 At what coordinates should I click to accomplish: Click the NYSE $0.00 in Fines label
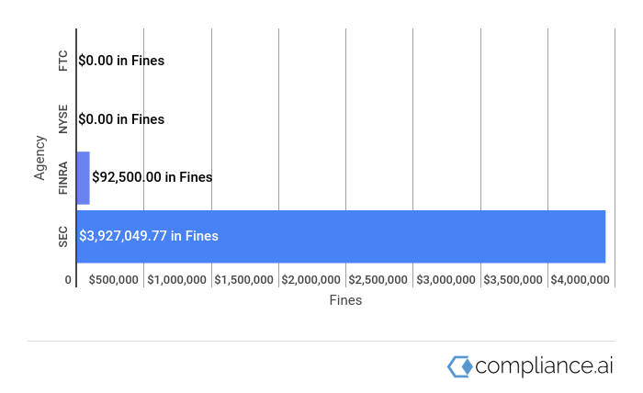[x=121, y=119]
